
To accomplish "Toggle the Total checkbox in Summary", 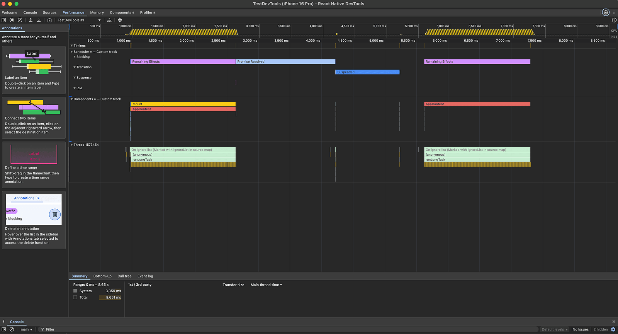I will (75, 297).
